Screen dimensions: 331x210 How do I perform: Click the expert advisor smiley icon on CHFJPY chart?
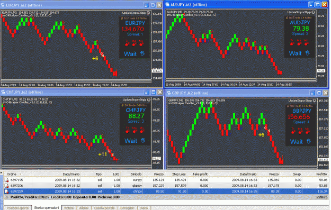click(x=149, y=100)
